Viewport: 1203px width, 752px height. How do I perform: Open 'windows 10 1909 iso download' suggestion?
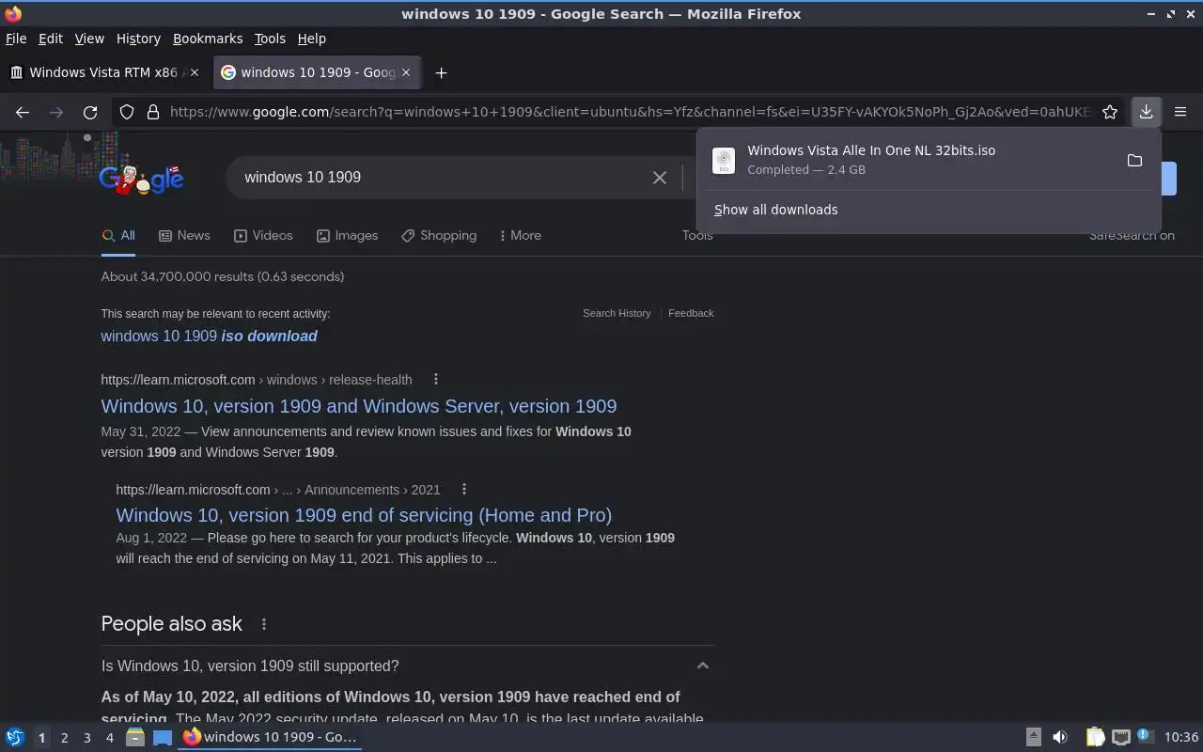pos(209,336)
